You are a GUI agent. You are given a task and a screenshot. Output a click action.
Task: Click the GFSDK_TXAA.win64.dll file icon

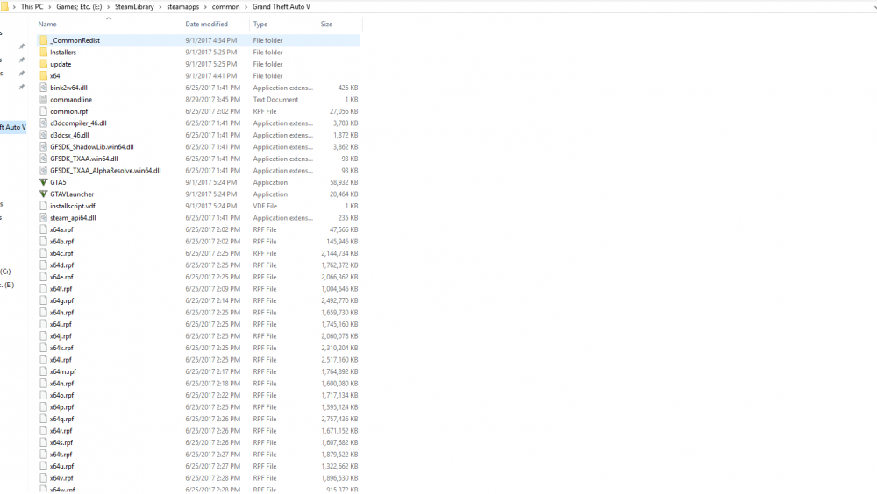coord(44,159)
